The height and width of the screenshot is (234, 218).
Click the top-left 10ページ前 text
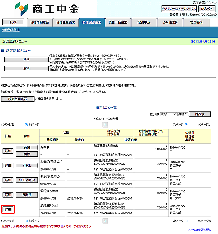(8, 125)
